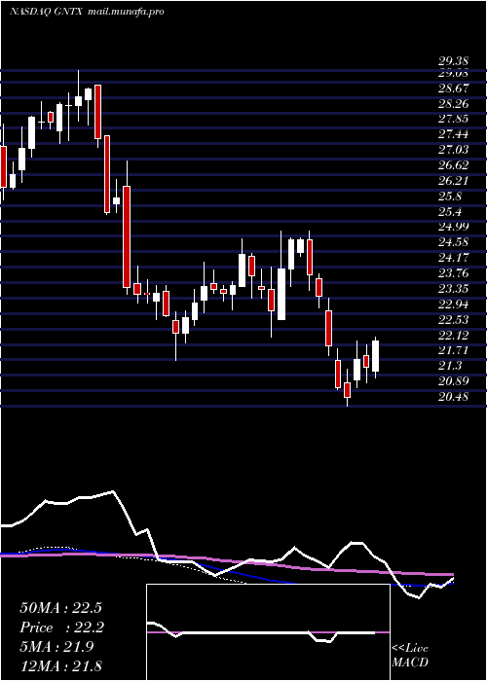487x681 pixels.
Task: Click the 27.03 price axis label
Action: pyautogui.click(x=455, y=150)
